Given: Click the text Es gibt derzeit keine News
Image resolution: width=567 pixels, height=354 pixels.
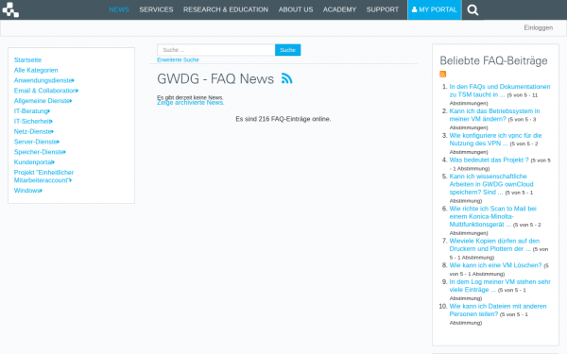Looking at the screenshot, I should coord(190,97).
